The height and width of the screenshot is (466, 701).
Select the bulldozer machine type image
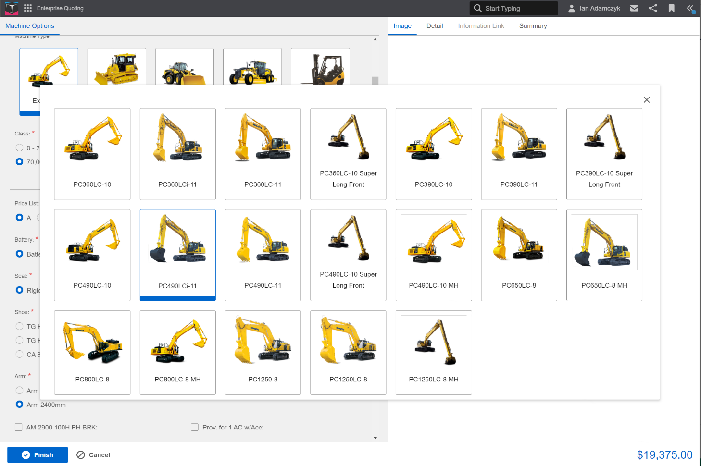click(116, 67)
